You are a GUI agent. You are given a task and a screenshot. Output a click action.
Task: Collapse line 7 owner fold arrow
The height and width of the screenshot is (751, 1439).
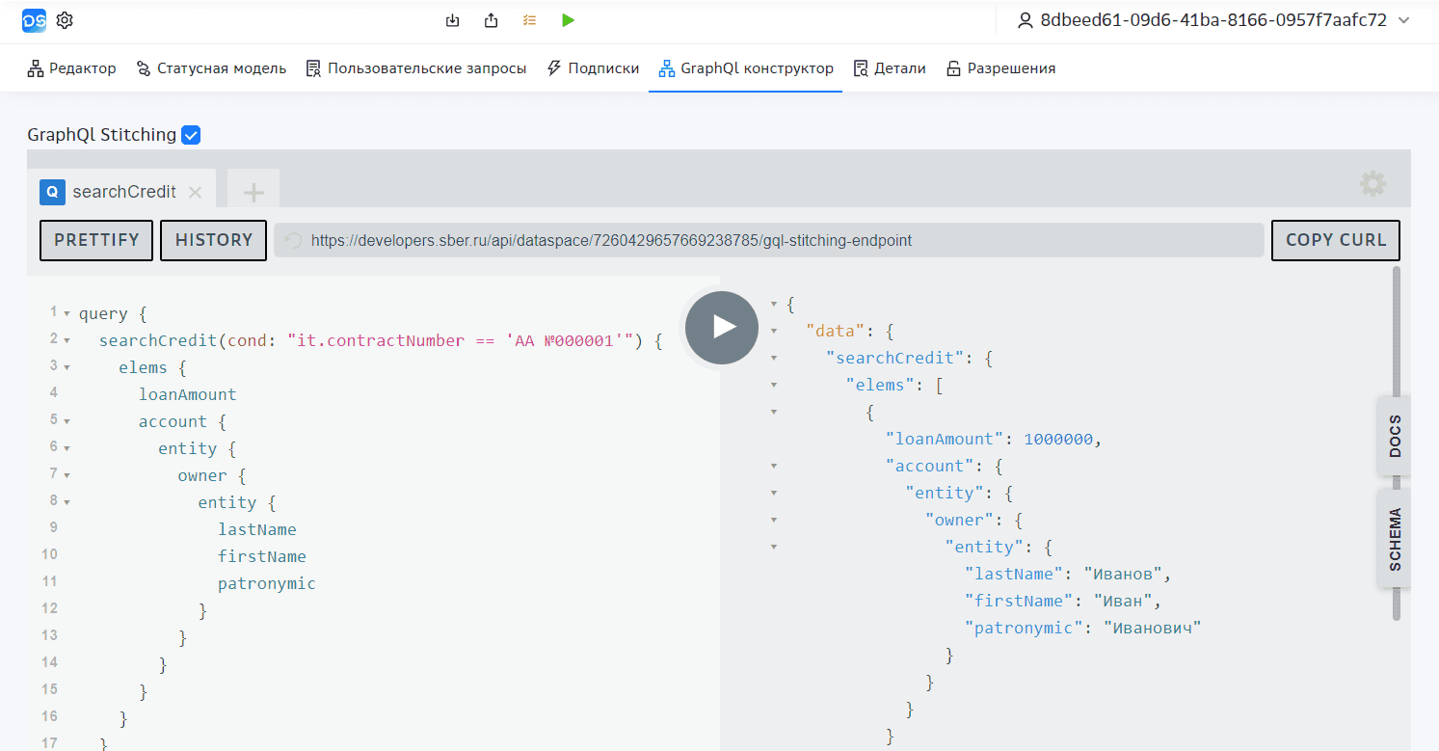coord(67,476)
